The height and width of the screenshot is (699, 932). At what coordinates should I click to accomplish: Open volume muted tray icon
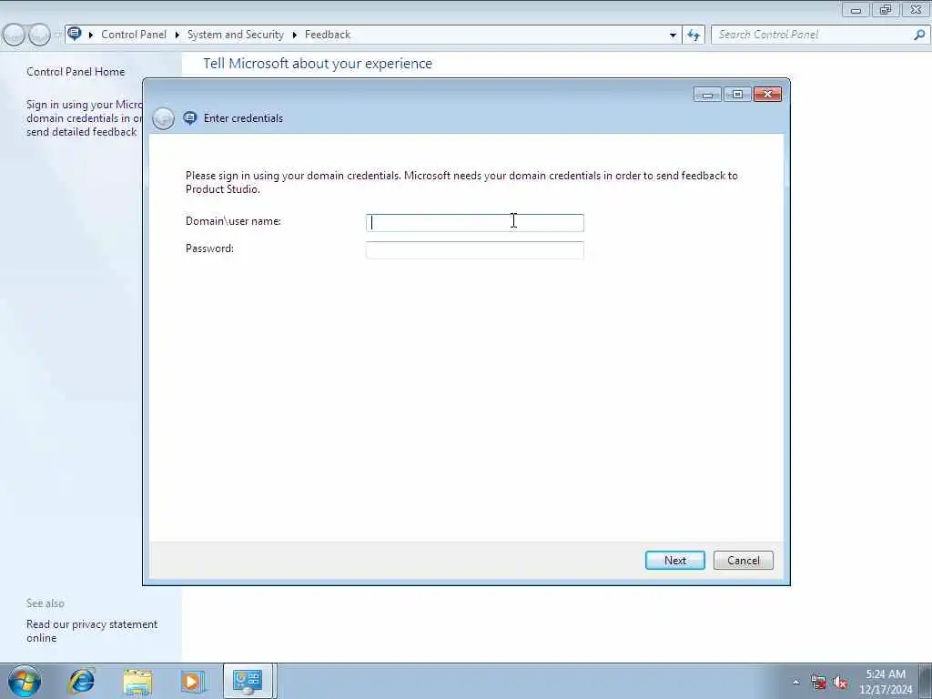pos(840,683)
